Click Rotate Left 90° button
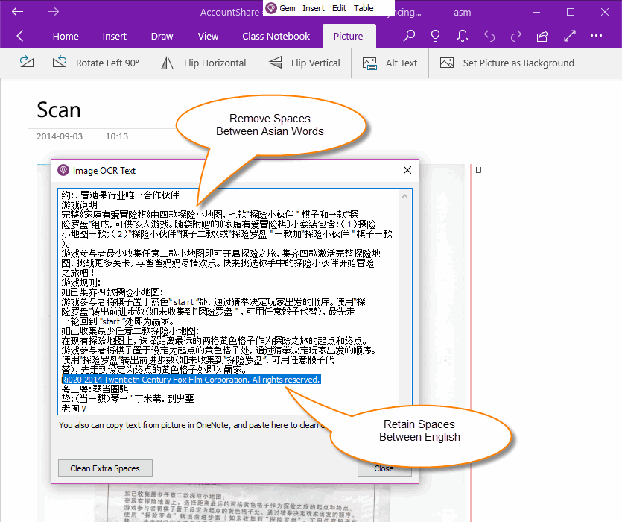 coord(95,63)
